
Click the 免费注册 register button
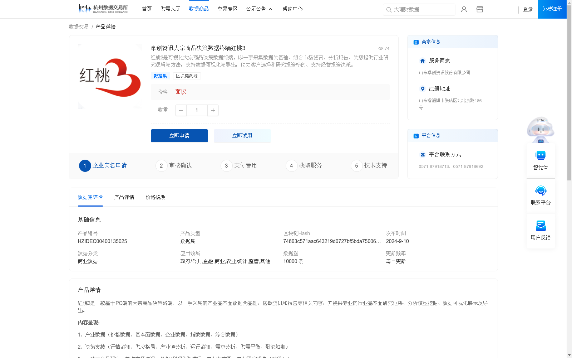[552, 9]
